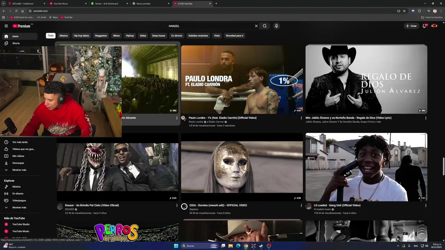Open En directo live icon in sidebar
The width and height of the screenshot is (445, 250).
click(6, 194)
